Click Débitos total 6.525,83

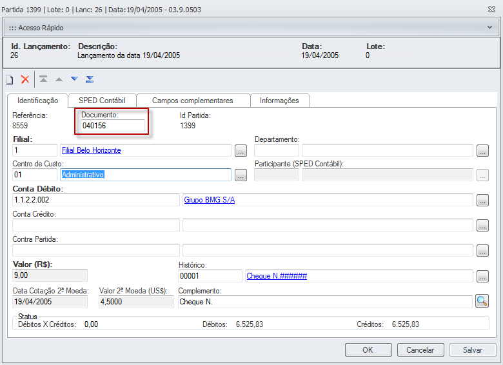pyautogui.click(x=250, y=324)
